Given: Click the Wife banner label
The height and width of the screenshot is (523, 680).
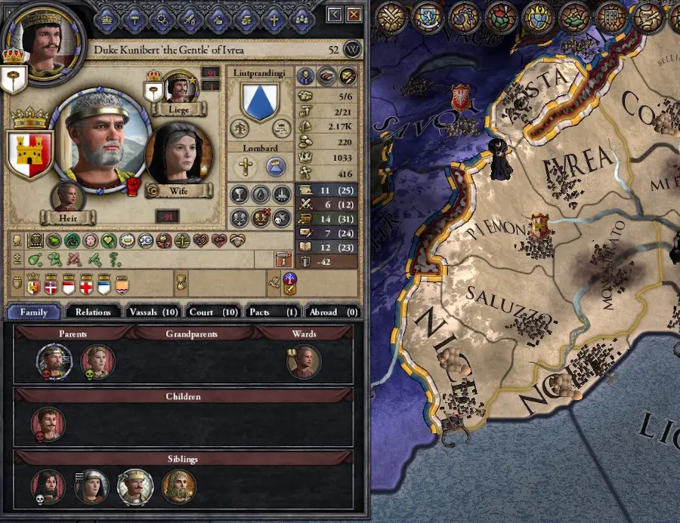Looking at the screenshot, I should click(x=178, y=191).
